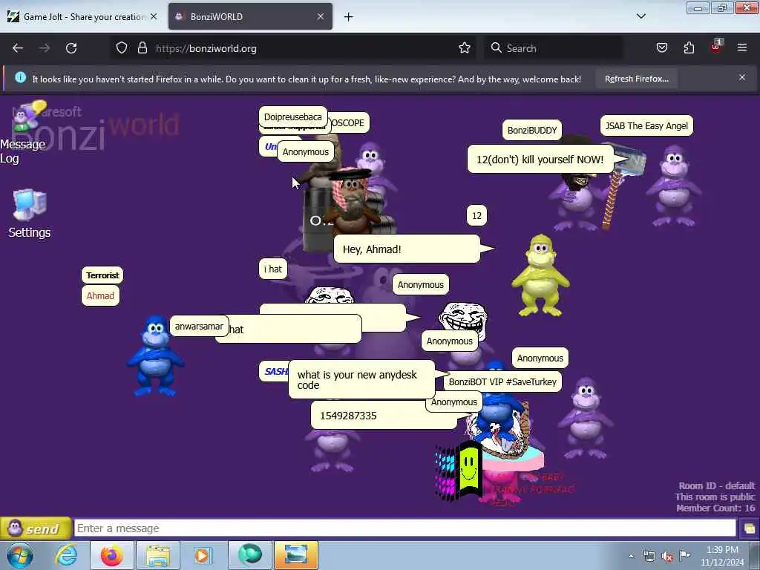Switch to the Game Jolt tab
The image size is (760, 570).
pos(82,16)
